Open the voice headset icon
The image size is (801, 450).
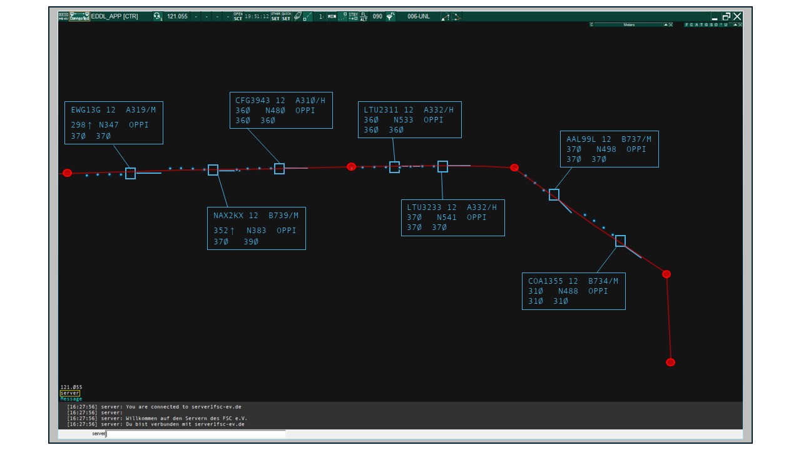pyautogui.click(x=158, y=16)
